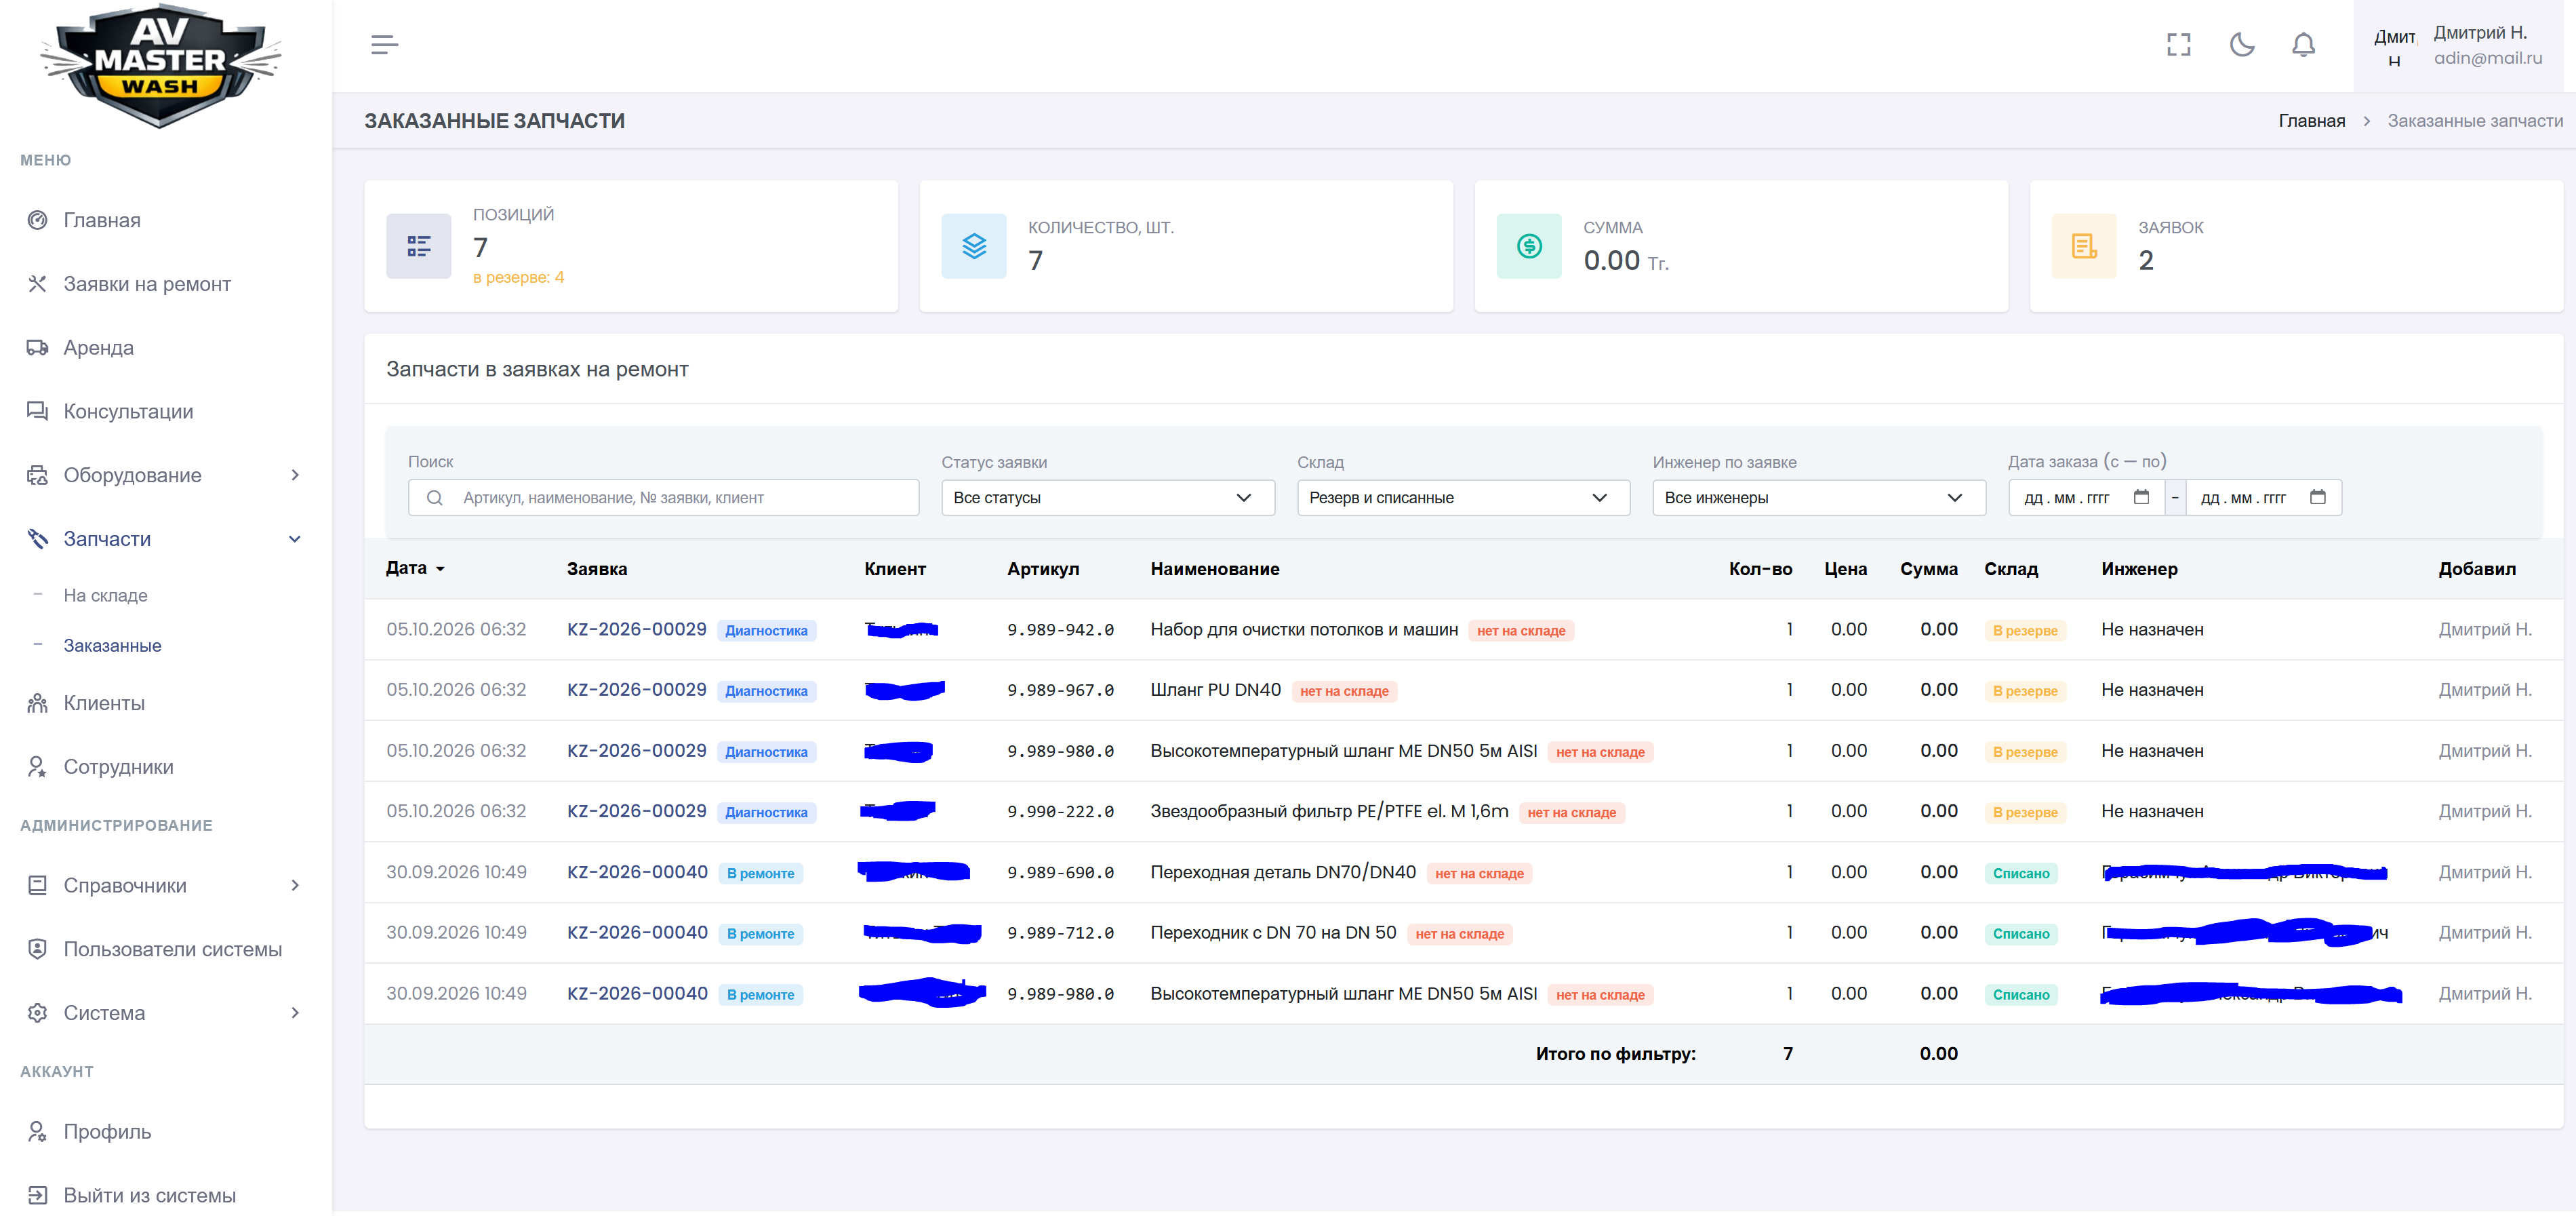This screenshot has height=1216, width=2576.
Task: Switch to dark mode moon icon
Action: click(x=2241, y=44)
